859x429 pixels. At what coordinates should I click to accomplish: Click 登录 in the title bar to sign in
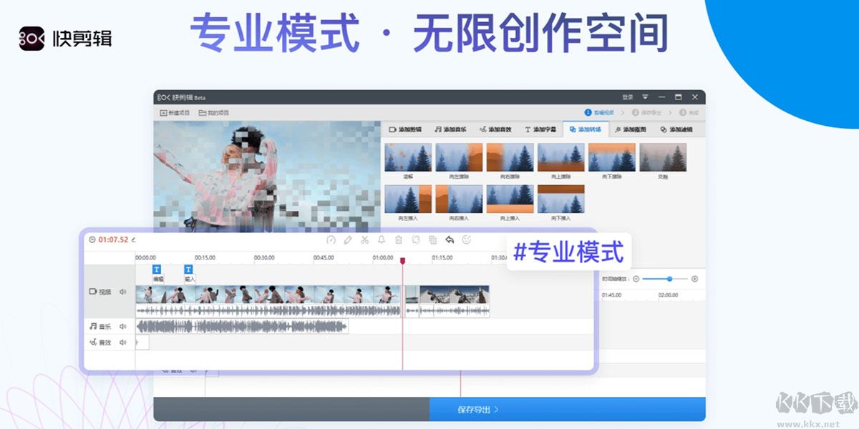click(628, 97)
